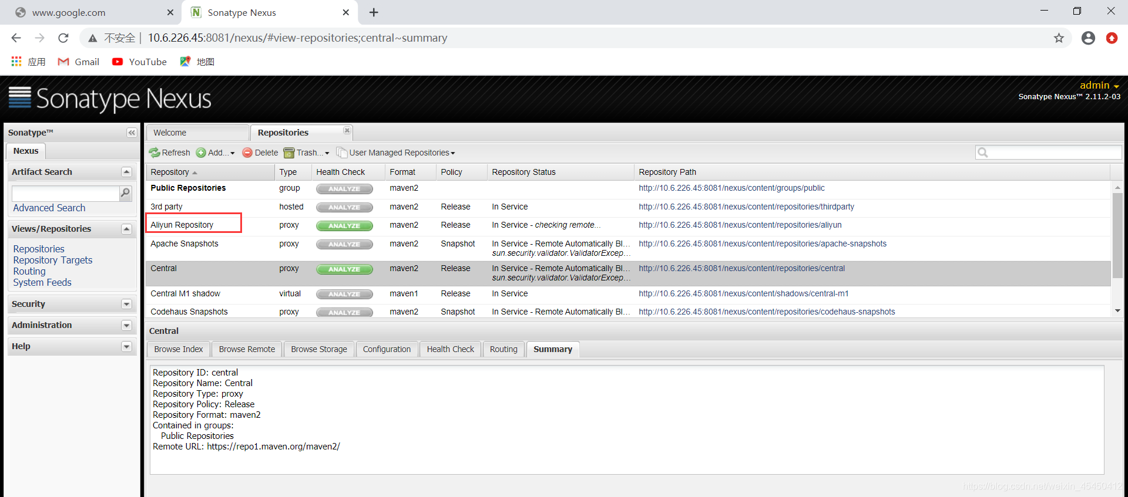Sort by the Repository column header
This screenshot has height=497, width=1128.
(x=210, y=172)
